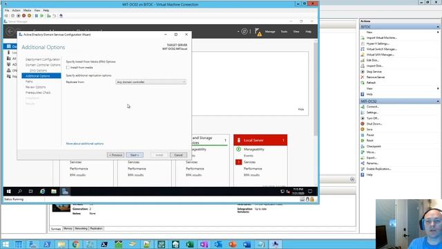This screenshot has height=249, width=442.
Task: Open the More about additional options link
Action: (x=84, y=144)
